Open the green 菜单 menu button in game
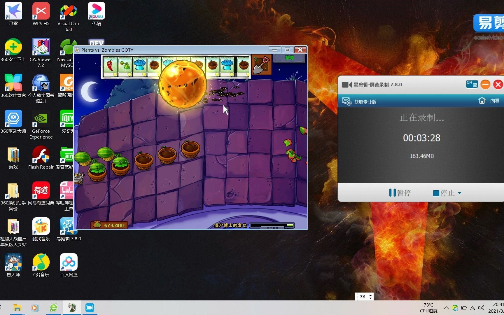This screenshot has width=504, height=315. (x=290, y=58)
